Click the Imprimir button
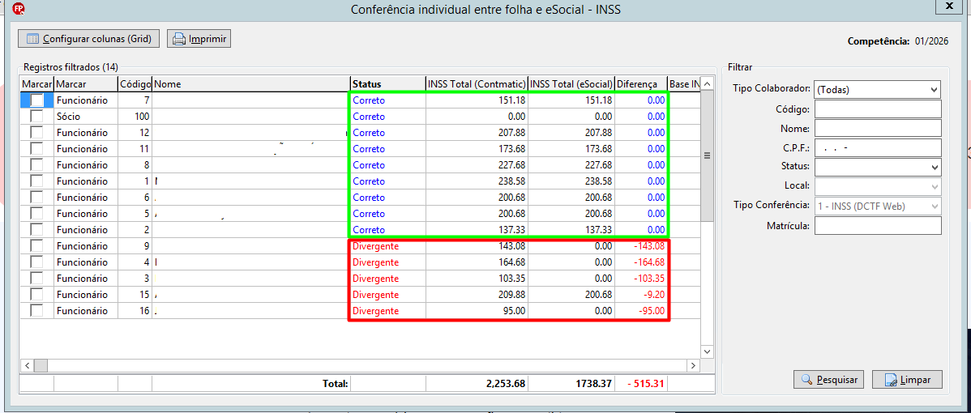Viewport: 971px width, 413px height. 199,39
